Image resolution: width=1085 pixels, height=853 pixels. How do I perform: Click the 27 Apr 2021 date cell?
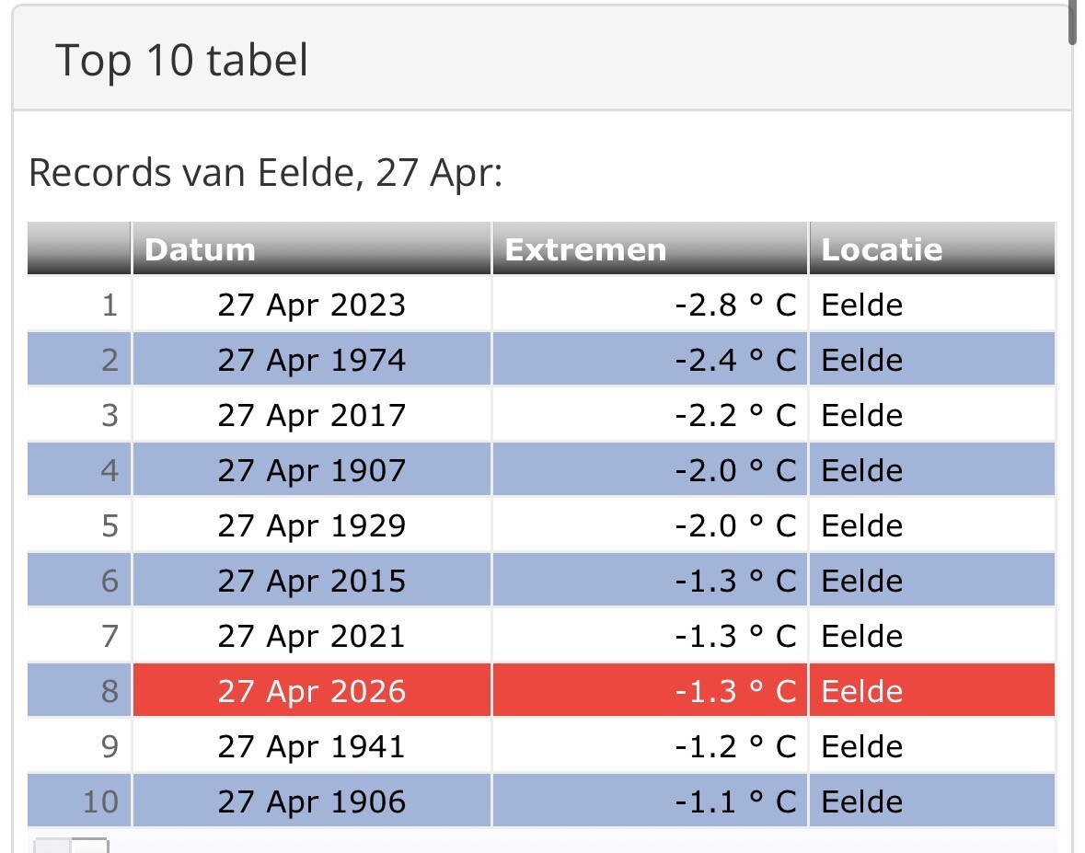pyautogui.click(x=311, y=636)
